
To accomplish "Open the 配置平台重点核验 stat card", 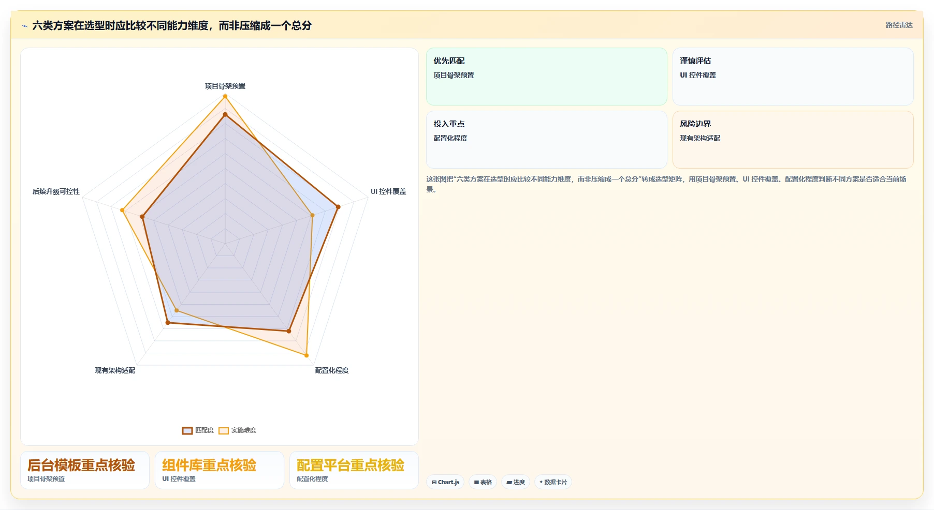I will coord(354,470).
